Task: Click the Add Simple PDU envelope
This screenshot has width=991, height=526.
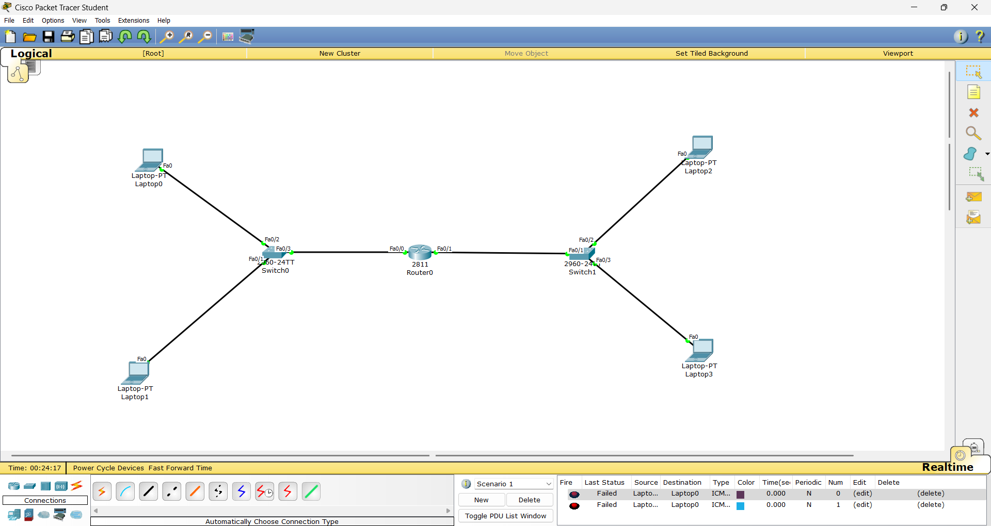Action: 973,197
